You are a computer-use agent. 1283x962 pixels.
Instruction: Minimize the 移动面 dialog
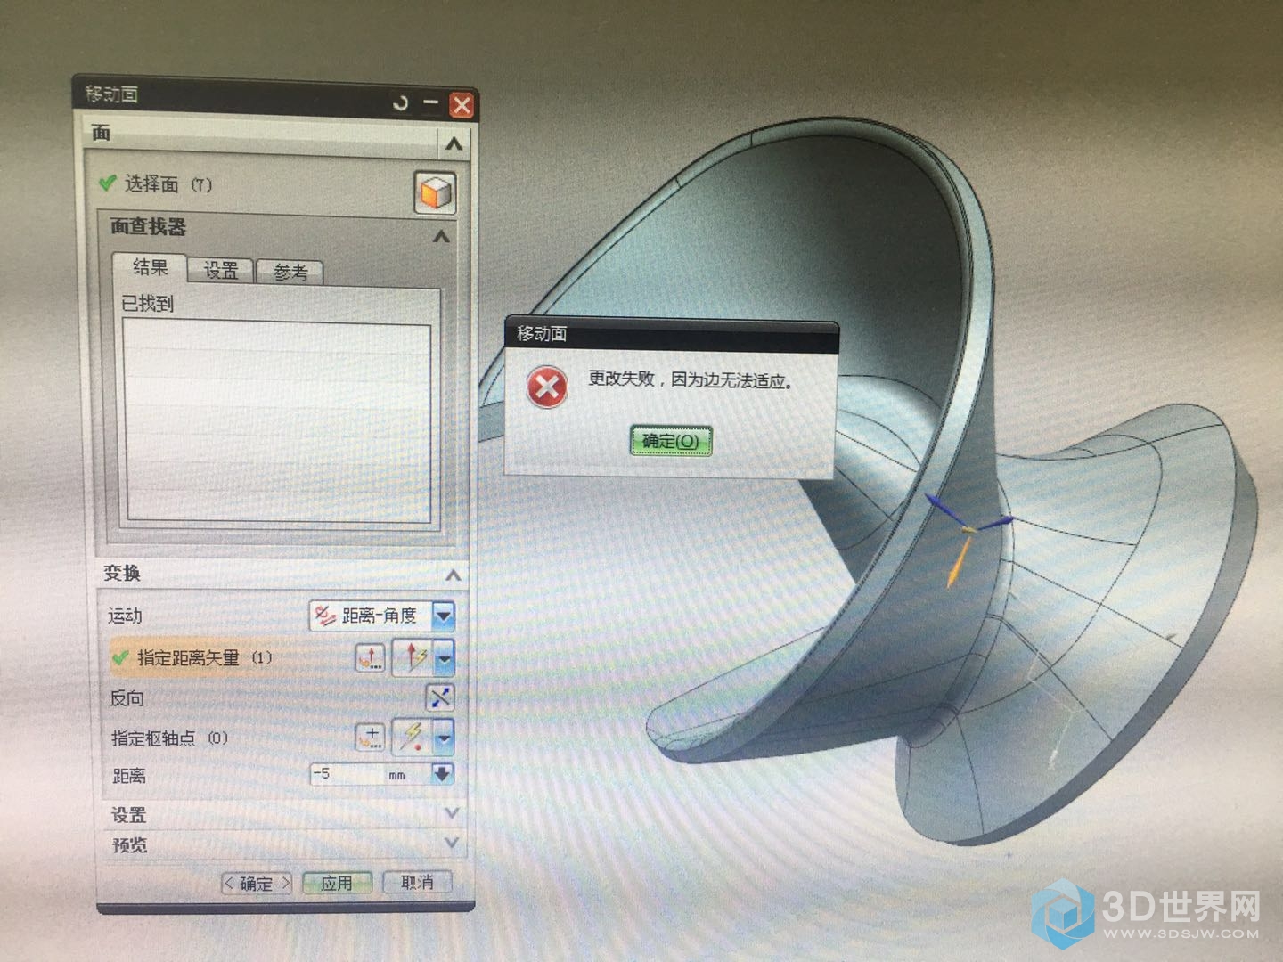(x=431, y=103)
